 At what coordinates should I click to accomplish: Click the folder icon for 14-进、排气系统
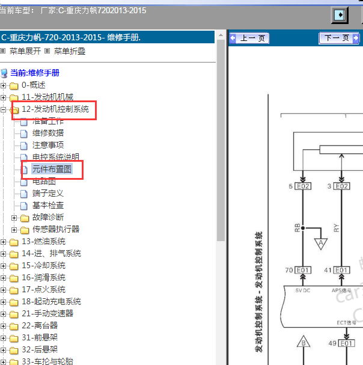(x=14, y=254)
